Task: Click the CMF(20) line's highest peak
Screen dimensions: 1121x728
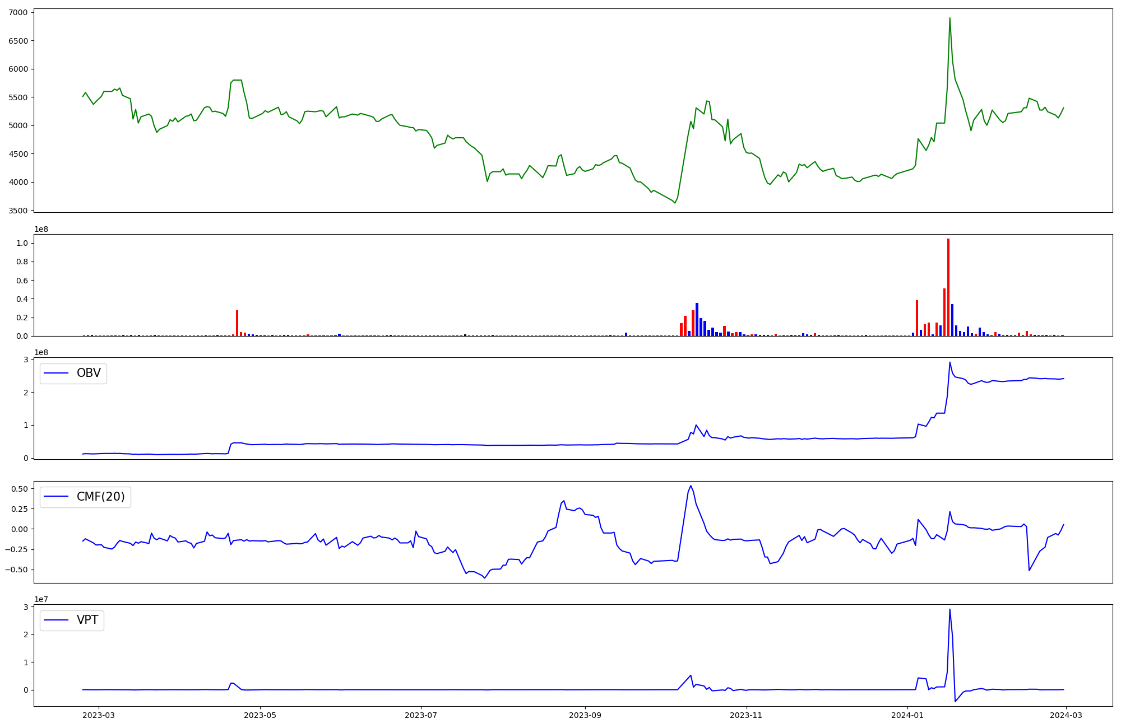Action: (691, 486)
